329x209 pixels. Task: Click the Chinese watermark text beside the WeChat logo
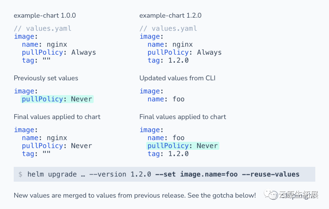[299, 195]
